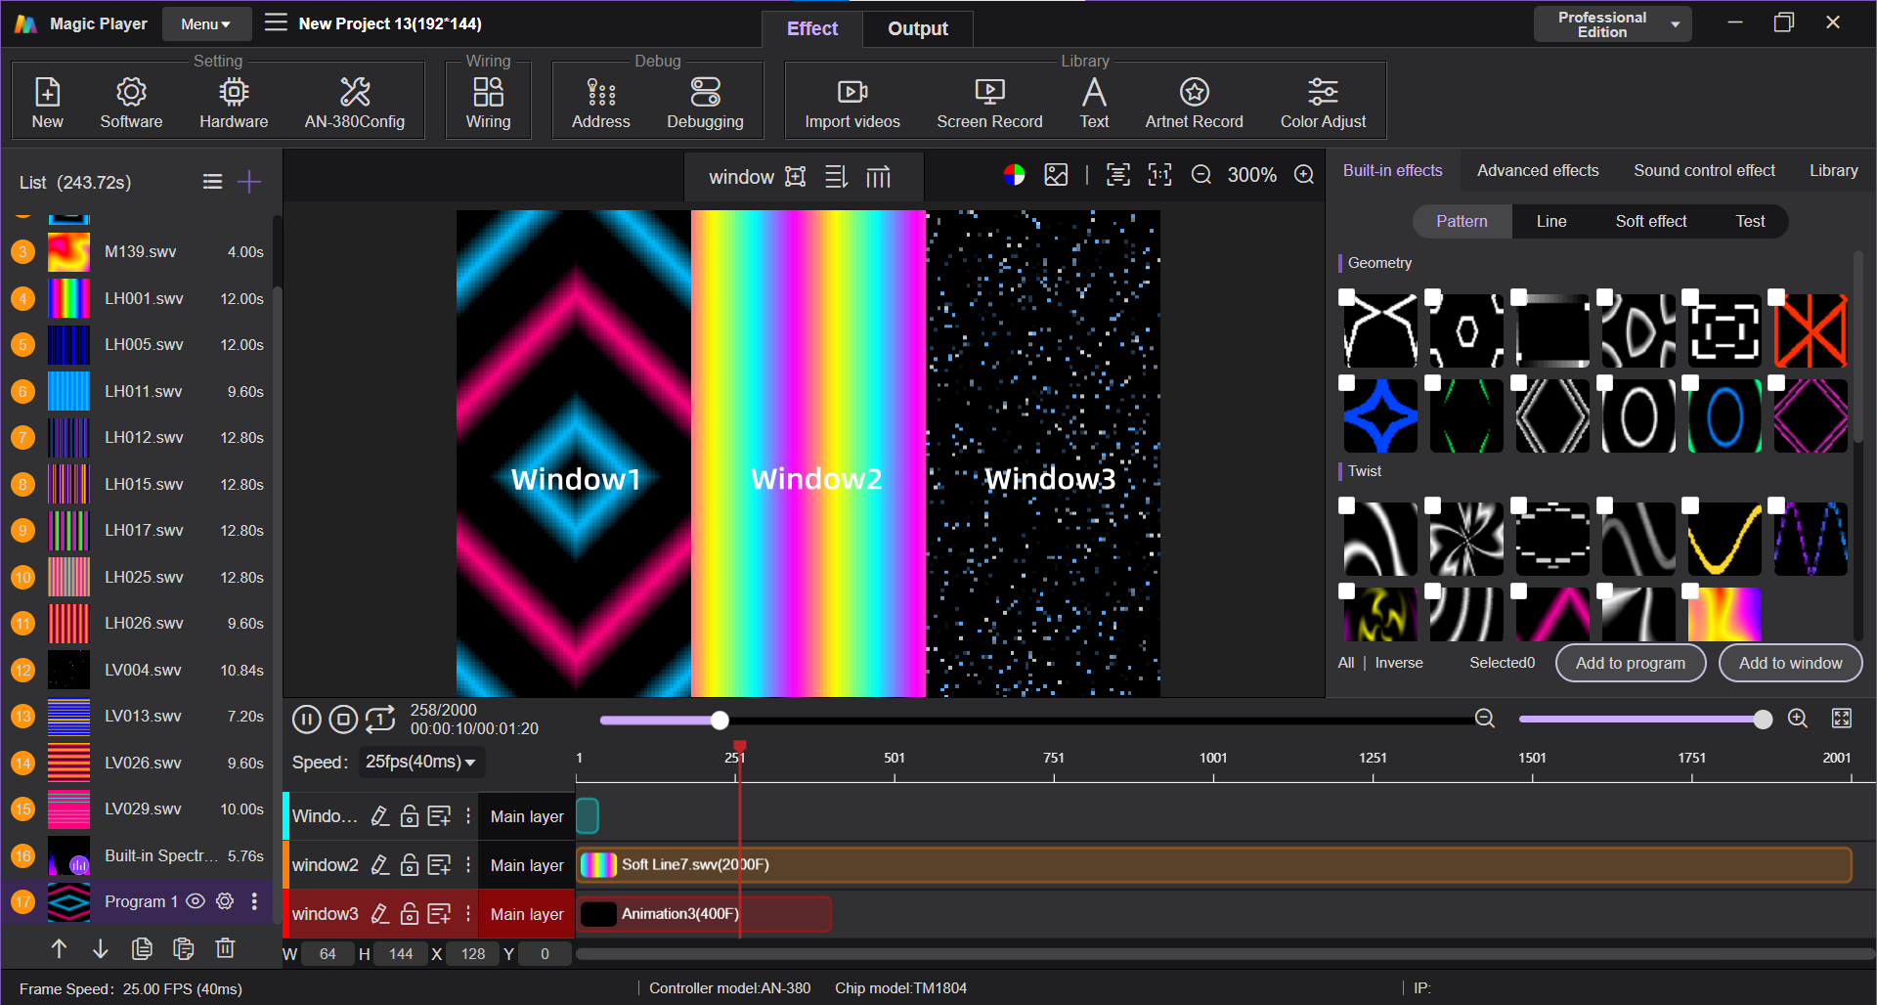Edit window3 track with pencil icon
The width and height of the screenshot is (1877, 1005).
(380, 914)
